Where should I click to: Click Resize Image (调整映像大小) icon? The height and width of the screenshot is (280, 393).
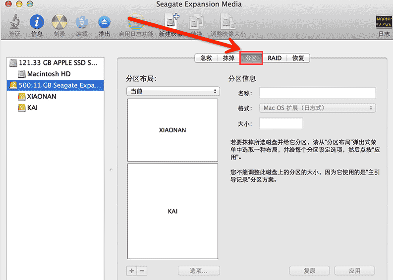pos(228,22)
